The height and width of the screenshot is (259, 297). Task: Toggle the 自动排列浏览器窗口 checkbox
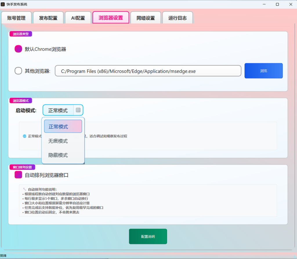(x=18, y=175)
